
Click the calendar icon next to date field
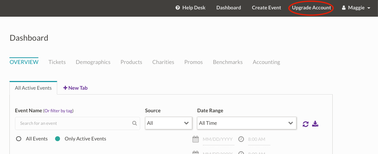tap(196, 139)
